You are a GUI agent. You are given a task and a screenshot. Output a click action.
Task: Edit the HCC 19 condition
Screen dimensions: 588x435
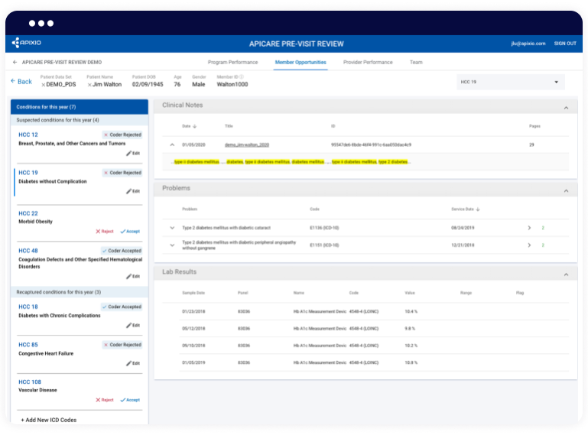coord(133,191)
